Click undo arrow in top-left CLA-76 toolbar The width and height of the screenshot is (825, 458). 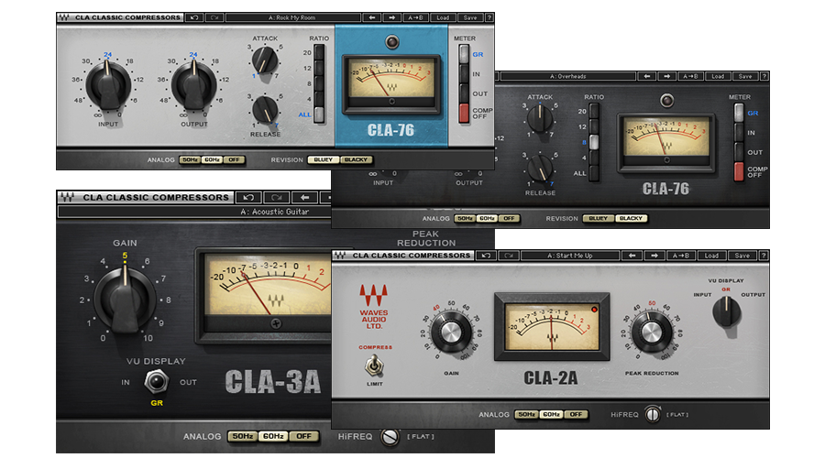pos(194,17)
